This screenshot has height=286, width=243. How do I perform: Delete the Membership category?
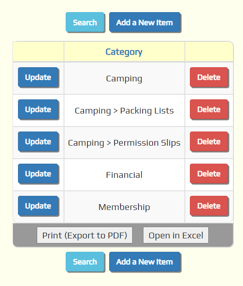209,205
